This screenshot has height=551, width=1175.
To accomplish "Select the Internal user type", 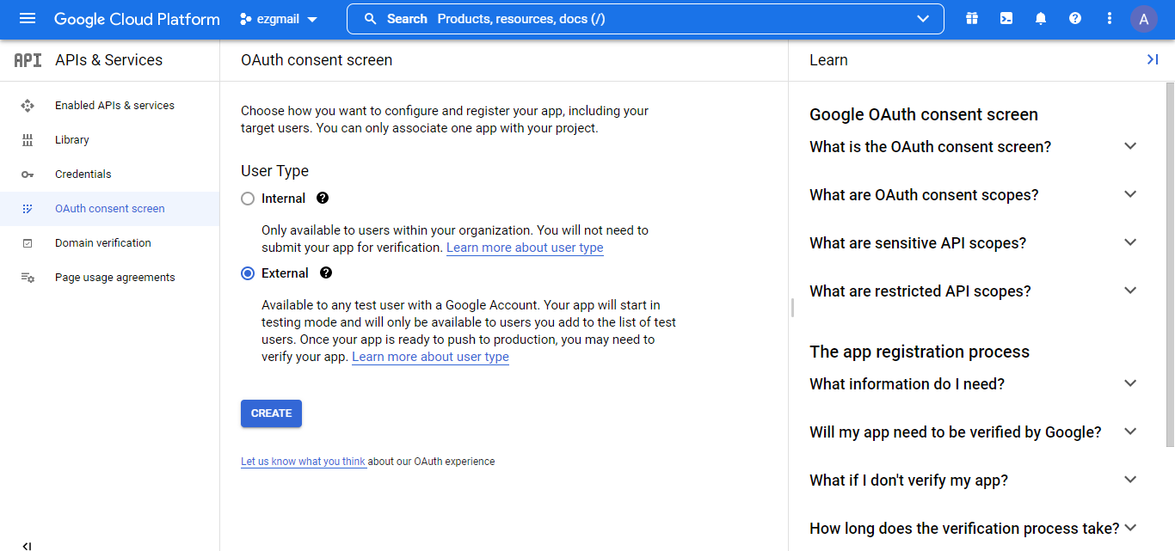I will click(248, 199).
